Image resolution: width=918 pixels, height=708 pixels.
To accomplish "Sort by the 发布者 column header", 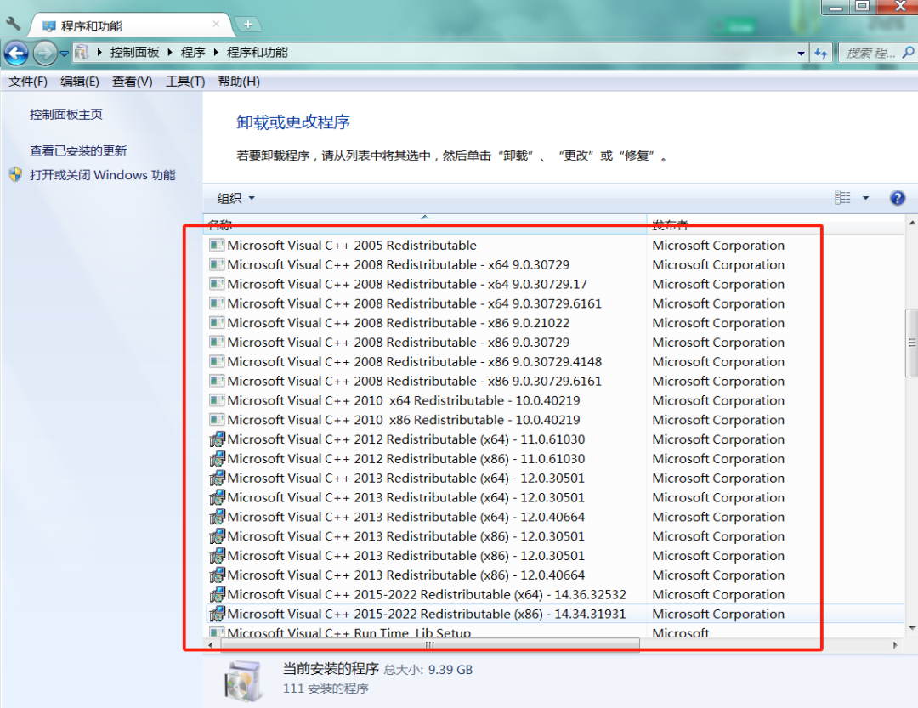I will pyautogui.click(x=776, y=224).
